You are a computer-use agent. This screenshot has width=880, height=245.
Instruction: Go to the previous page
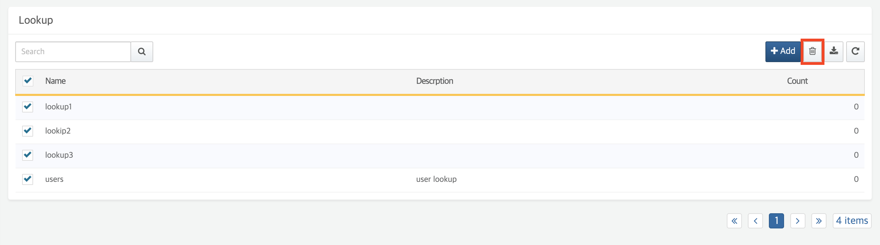point(755,221)
